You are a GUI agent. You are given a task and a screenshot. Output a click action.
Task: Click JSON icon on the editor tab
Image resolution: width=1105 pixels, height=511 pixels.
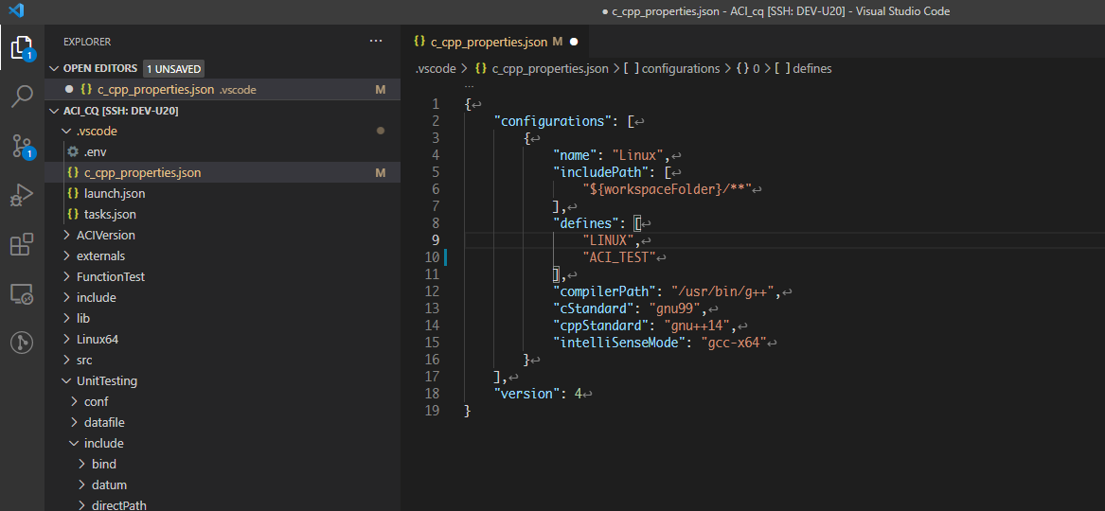419,42
